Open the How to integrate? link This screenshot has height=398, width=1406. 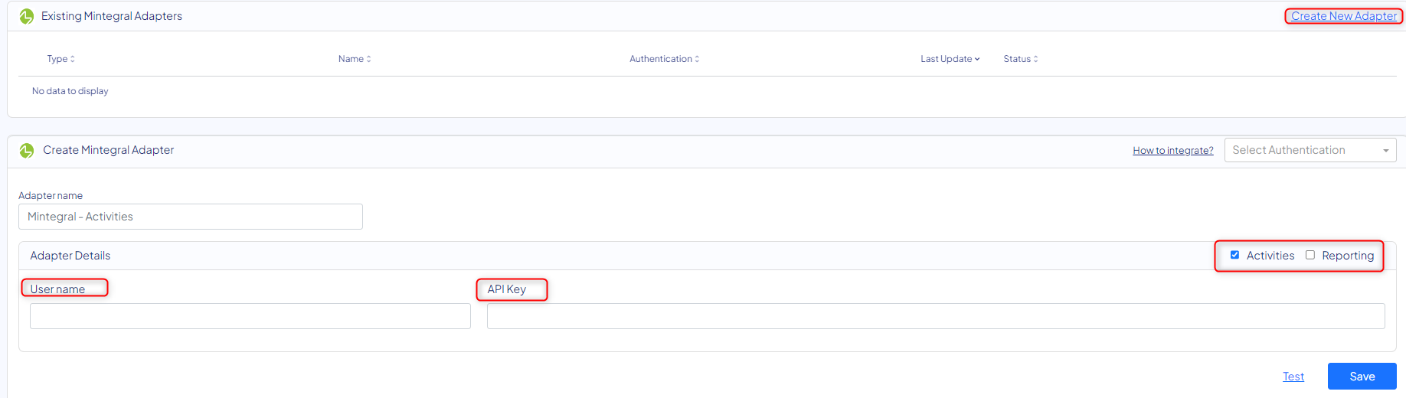(1172, 151)
